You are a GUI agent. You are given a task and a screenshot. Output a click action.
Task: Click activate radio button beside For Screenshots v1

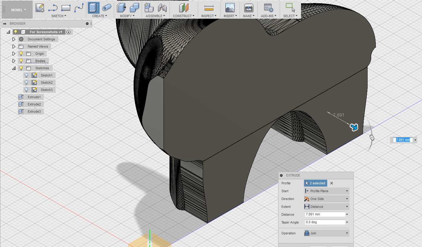tap(69, 32)
